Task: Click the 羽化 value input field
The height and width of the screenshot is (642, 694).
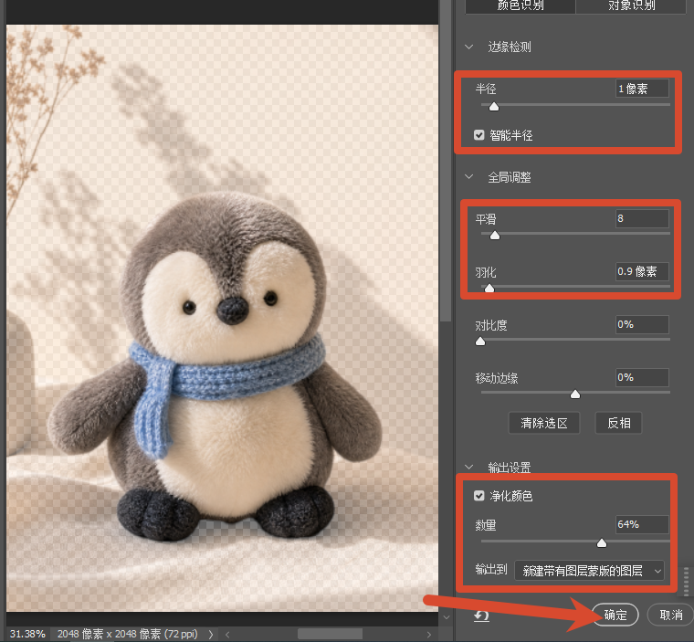Action: (642, 271)
